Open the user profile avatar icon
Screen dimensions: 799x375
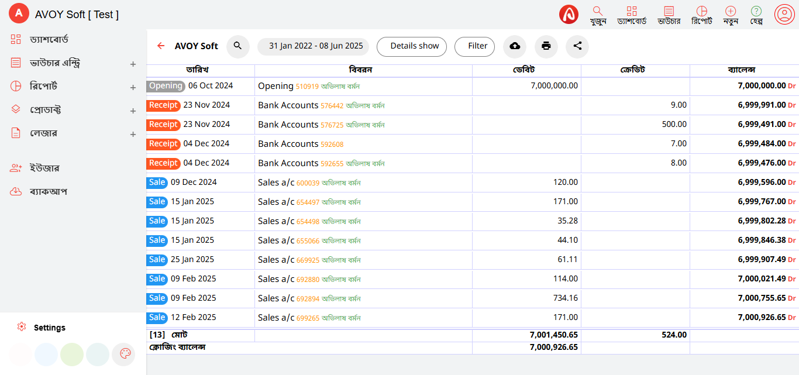pyautogui.click(x=784, y=14)
